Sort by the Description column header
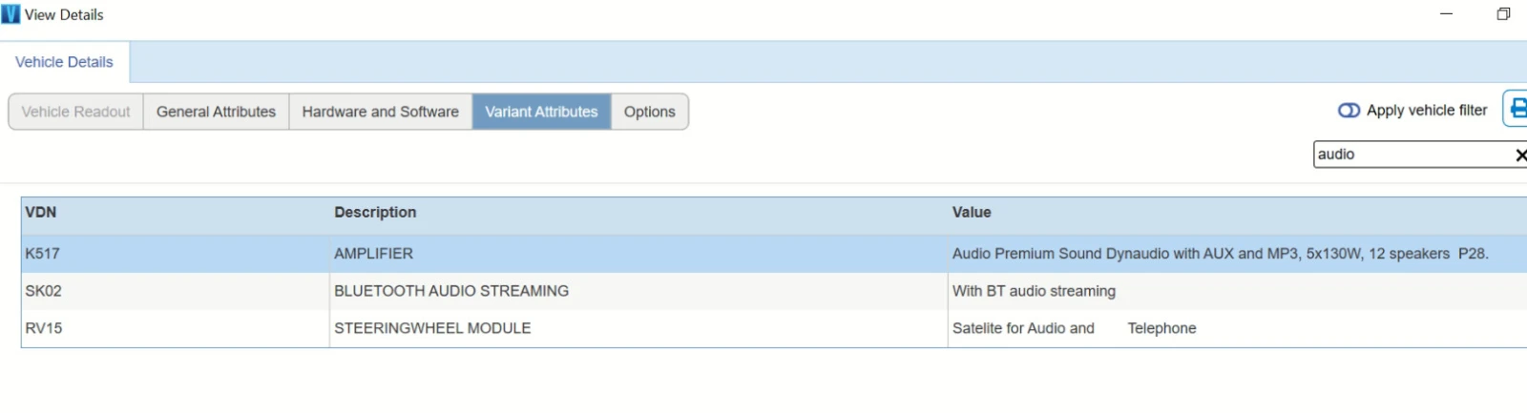 pyautogui.click(x=375, y=213)
